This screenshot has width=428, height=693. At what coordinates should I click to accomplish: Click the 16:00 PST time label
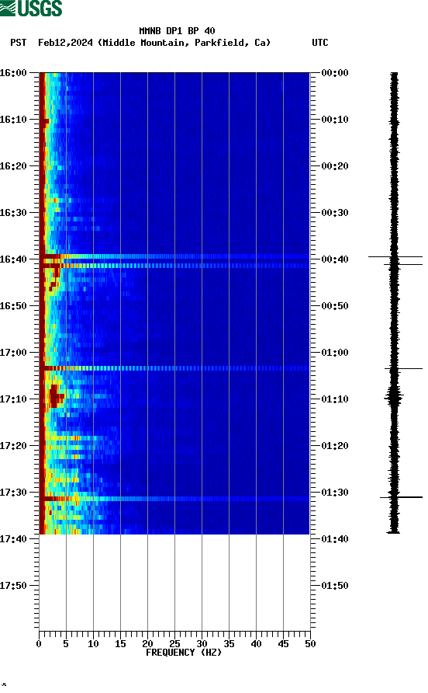point(13,72)
